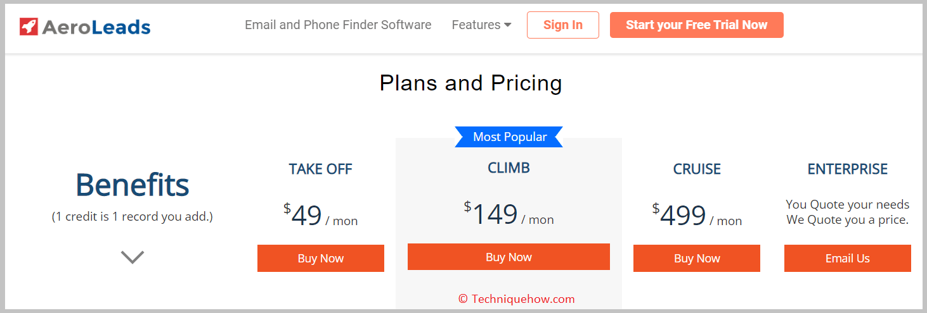Click the Sign In button
Viewport: 927px width, 313px height.
pyautogui.click(x=563, y=25)
